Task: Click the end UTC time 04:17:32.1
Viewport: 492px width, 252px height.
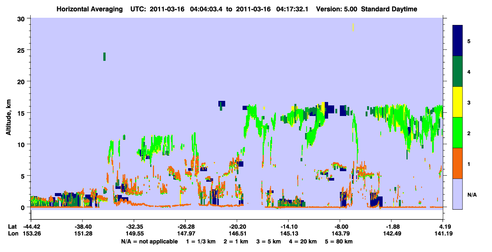Action: click(x=291, y=9)
